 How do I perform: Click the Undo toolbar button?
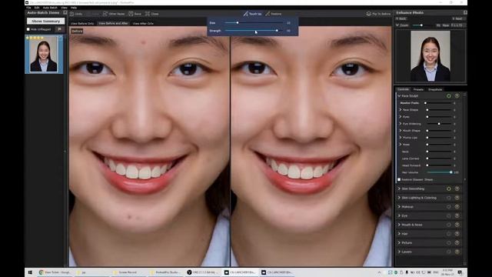pos(76,14)
